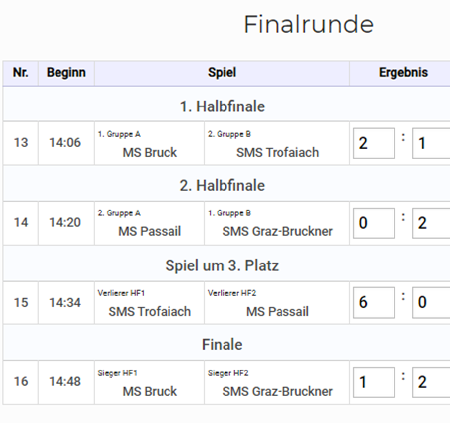The width and height of the screenshot is (450, 423).
Task: Focus SMS Graz-Bruckner score box in the Finale
Action: tap(431, 382)
